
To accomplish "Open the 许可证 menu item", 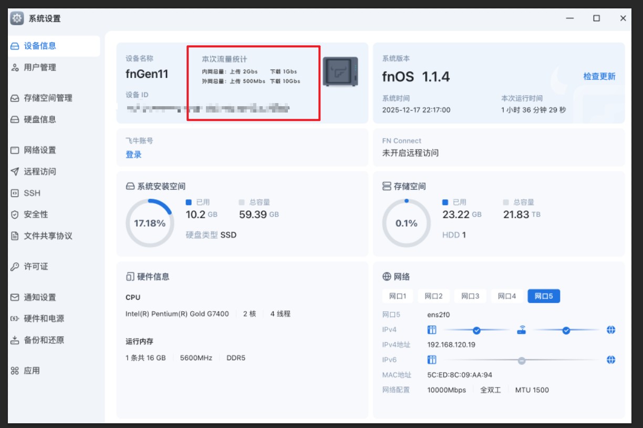I will point(36,267).
